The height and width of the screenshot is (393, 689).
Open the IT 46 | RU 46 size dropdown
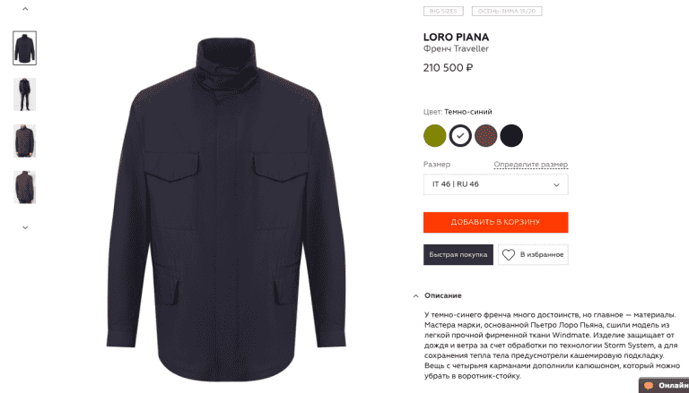point(495,184)
